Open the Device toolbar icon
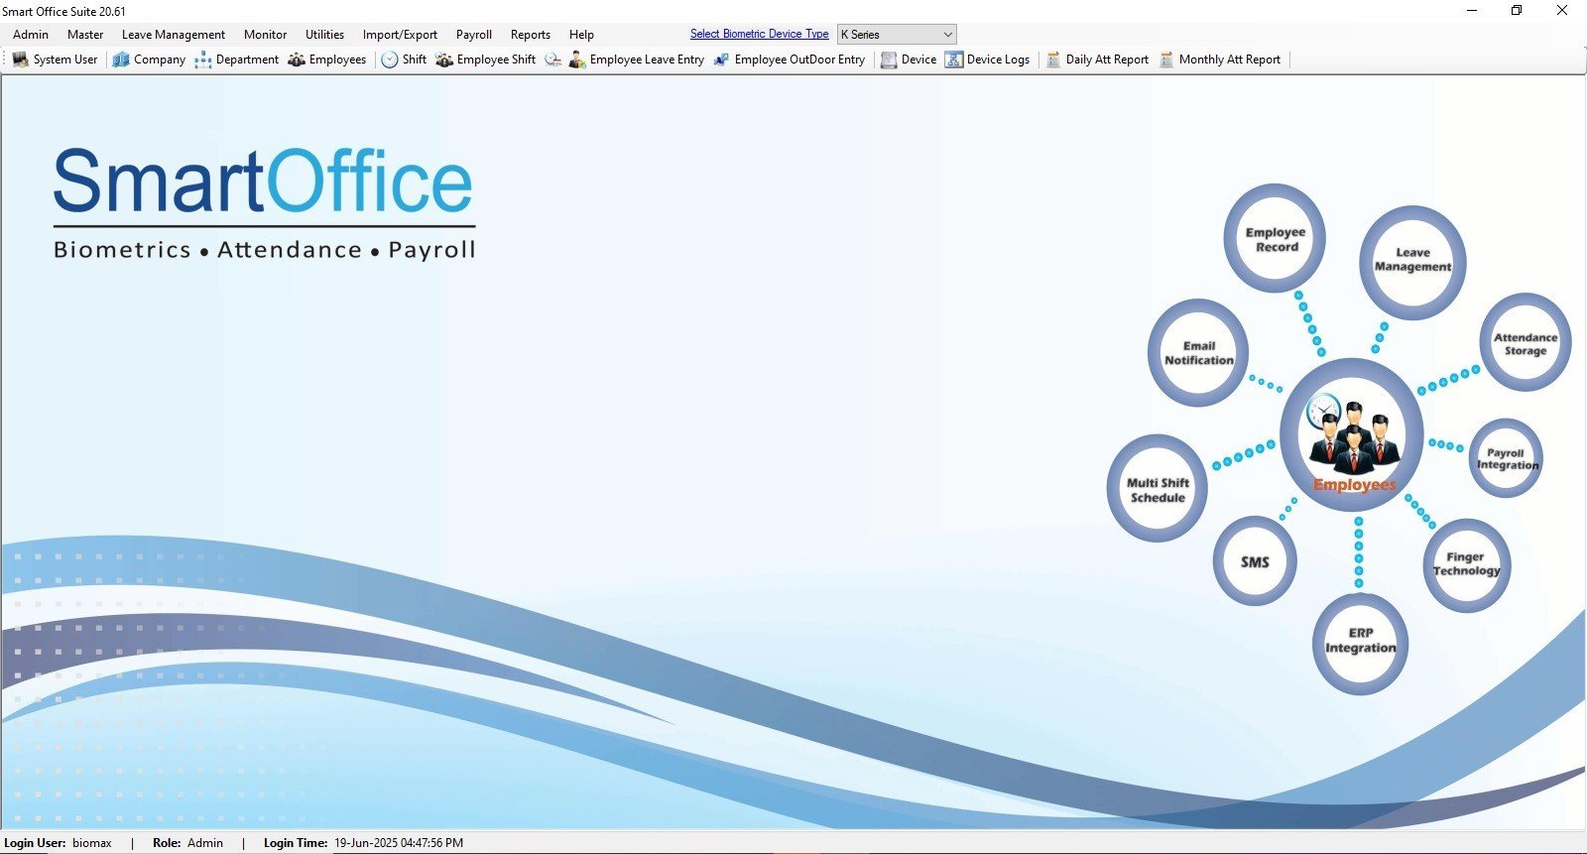The image size is (1587, 854). coord(889,60)
